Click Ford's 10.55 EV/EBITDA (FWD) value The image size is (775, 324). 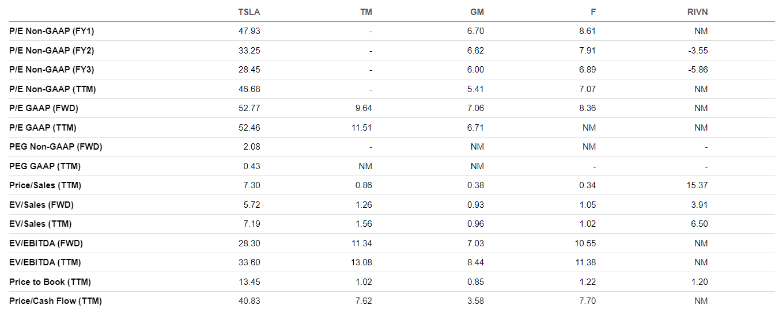[x=585, y=243]
